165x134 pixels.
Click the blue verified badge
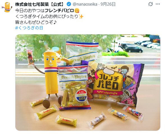click(69, 4)
